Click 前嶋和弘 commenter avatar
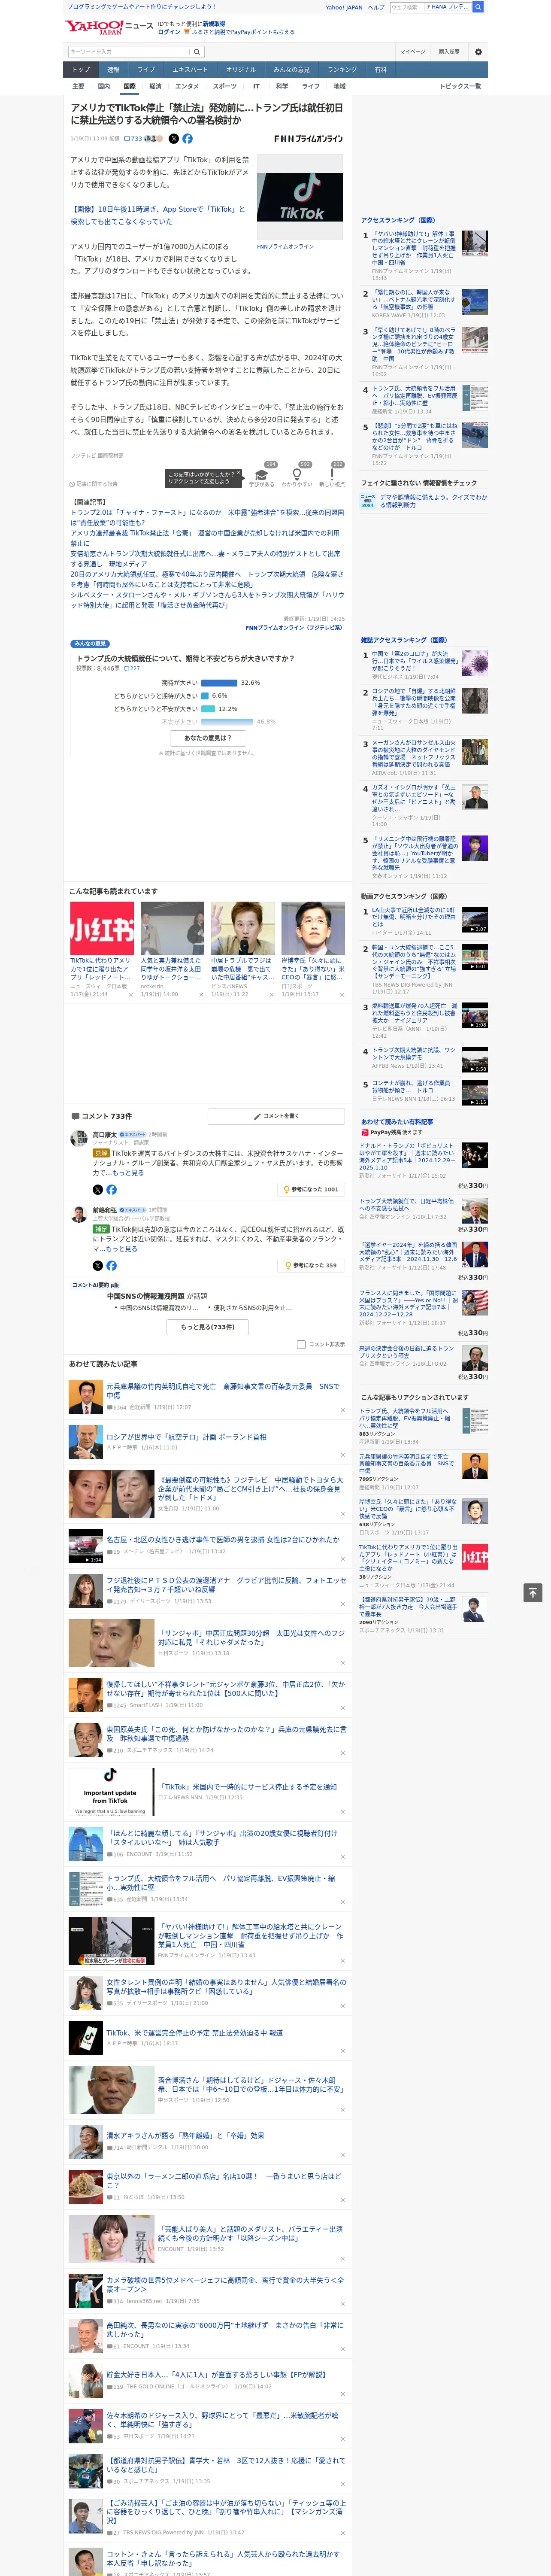Image resolution: width=551 pixels, height=2576 pixels. coord(78,1214)
